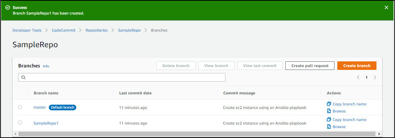
Task: Click the View last commit button
Action: point(260,66)
